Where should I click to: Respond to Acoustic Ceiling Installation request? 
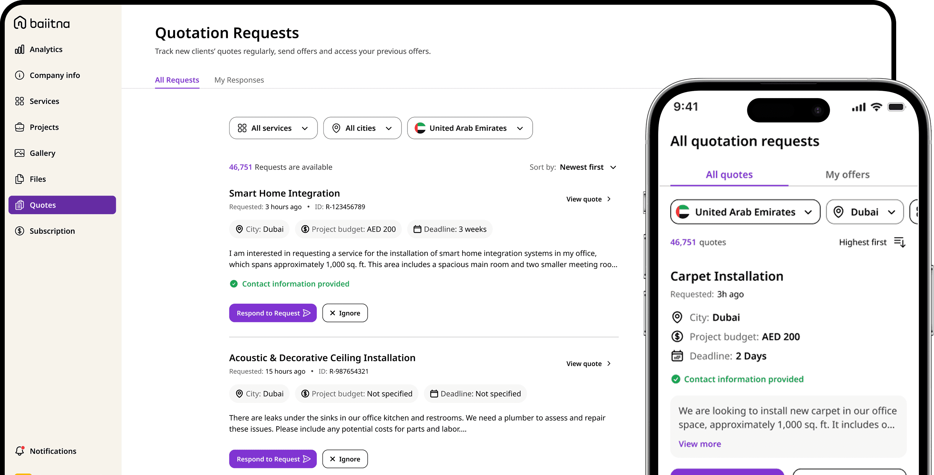click(x=273, y=459)
